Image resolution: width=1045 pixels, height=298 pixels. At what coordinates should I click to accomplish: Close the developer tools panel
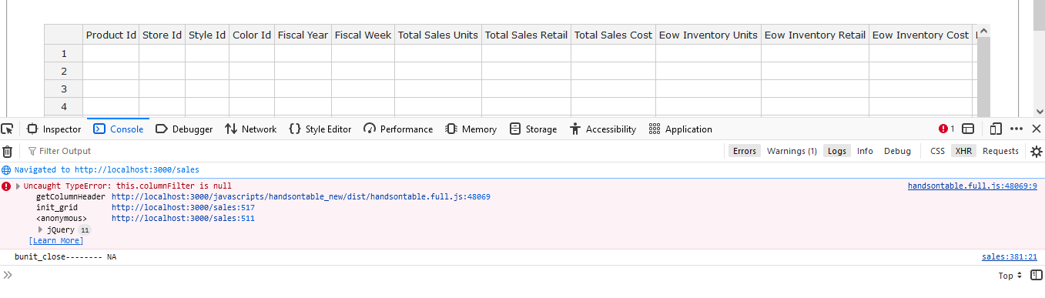[x=1037, y=129]
